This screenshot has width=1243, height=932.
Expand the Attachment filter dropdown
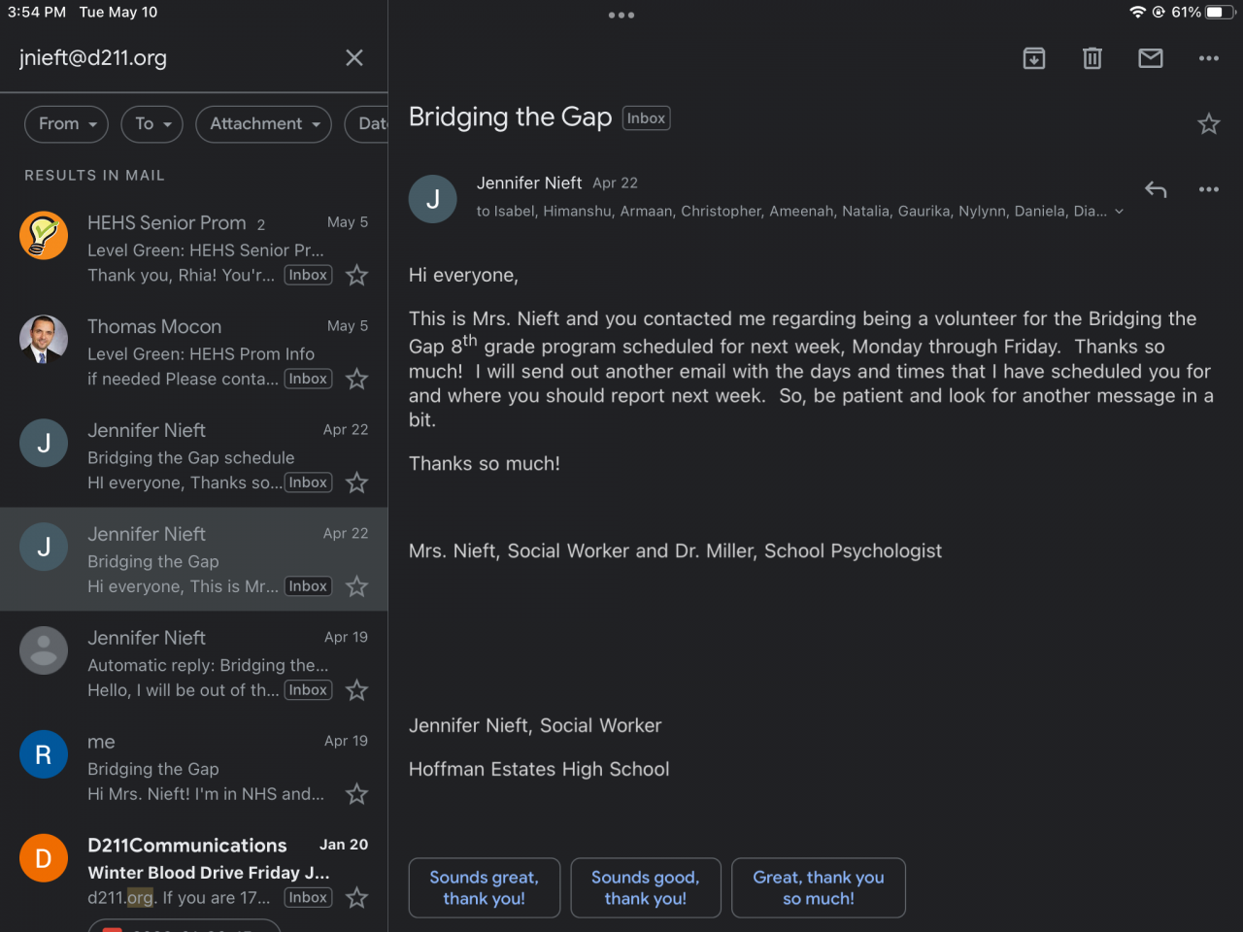264,124
